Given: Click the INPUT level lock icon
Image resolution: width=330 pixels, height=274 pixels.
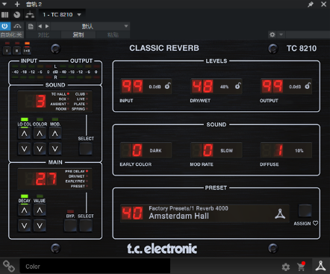Looking at the screenshot, I should (167, 86).
